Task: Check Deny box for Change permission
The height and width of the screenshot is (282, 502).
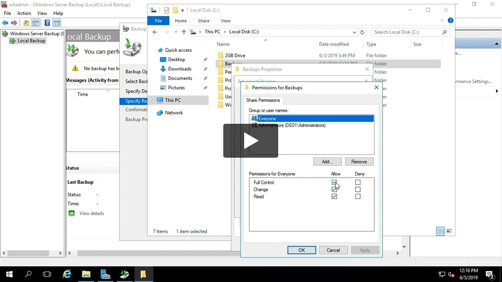Action: point(358,190)
